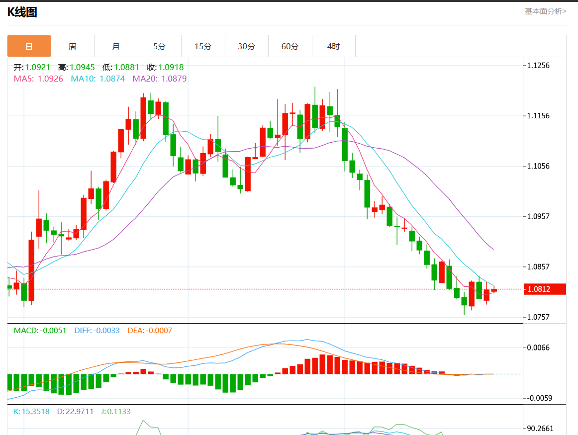The height and width of the screenshot is (435, 578).
Task: Select the 15分 timeframe tab
Action: point(203,46)
